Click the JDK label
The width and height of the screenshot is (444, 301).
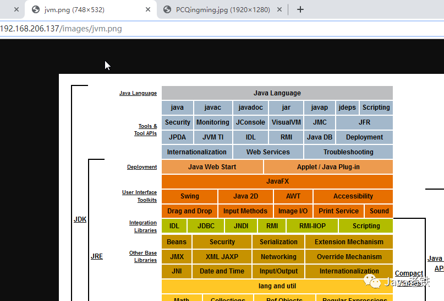[80, 219]
